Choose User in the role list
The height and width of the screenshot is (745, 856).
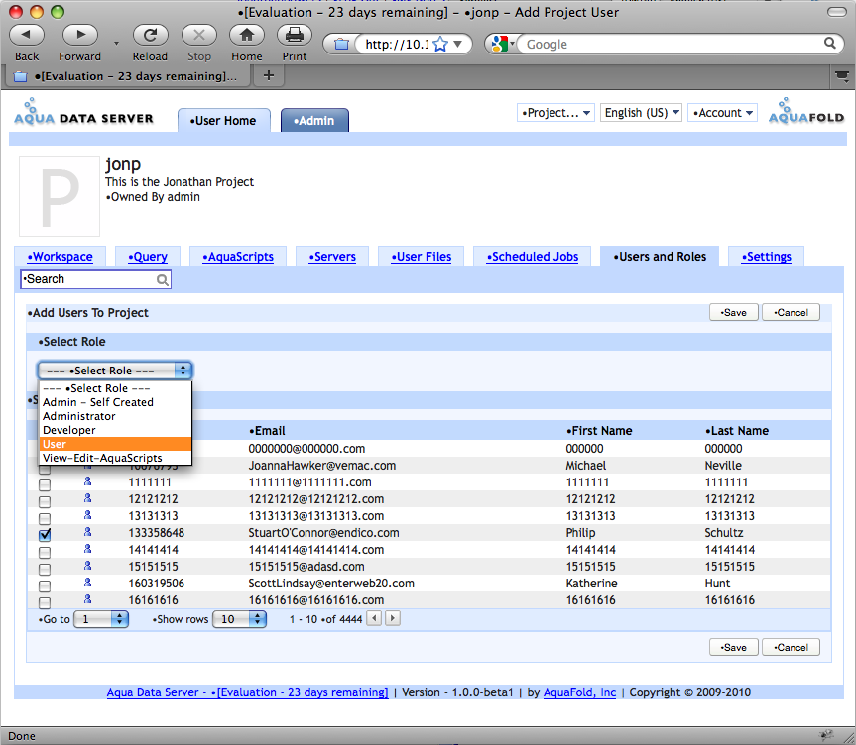click(x=115, y=444)
